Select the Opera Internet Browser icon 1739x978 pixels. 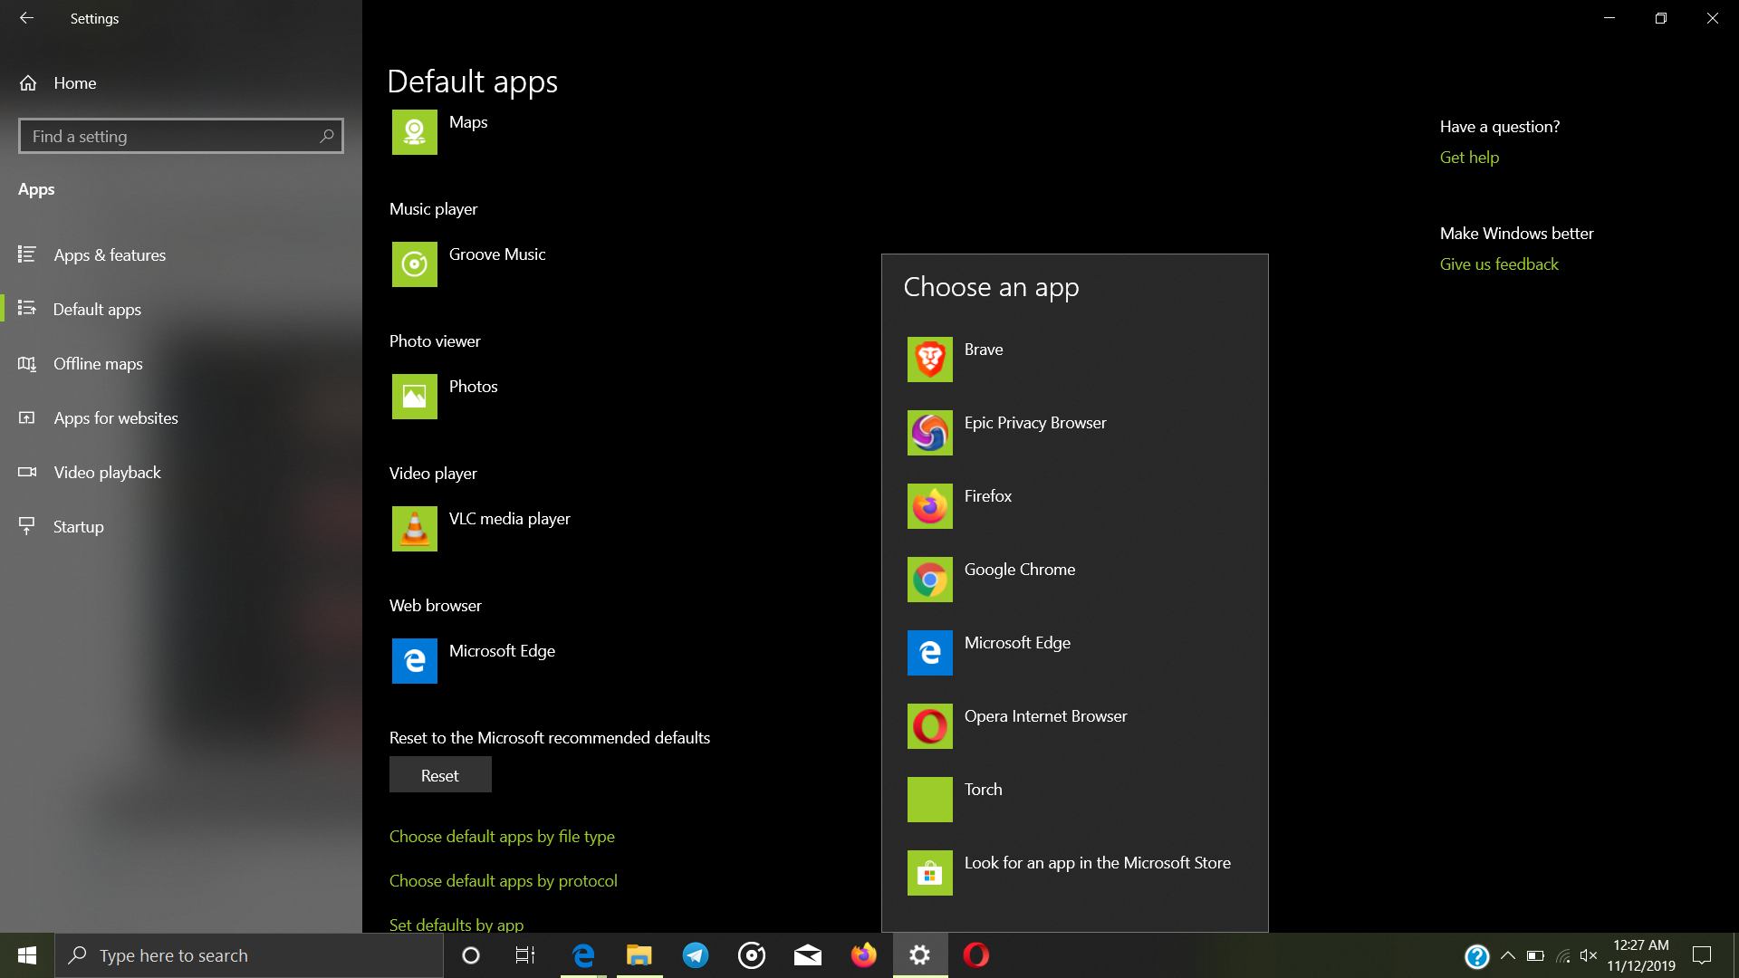coord(929,726)
